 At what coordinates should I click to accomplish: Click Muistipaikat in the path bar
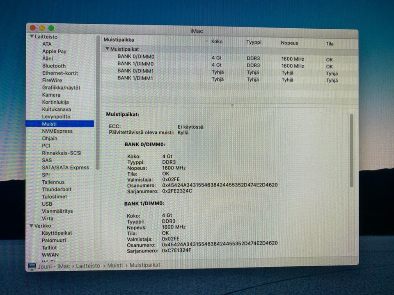(x=145, y=265)
